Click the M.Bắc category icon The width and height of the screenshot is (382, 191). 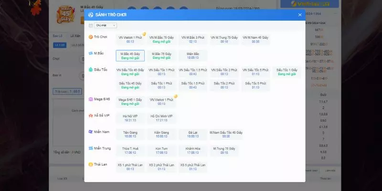coord(91,53)
